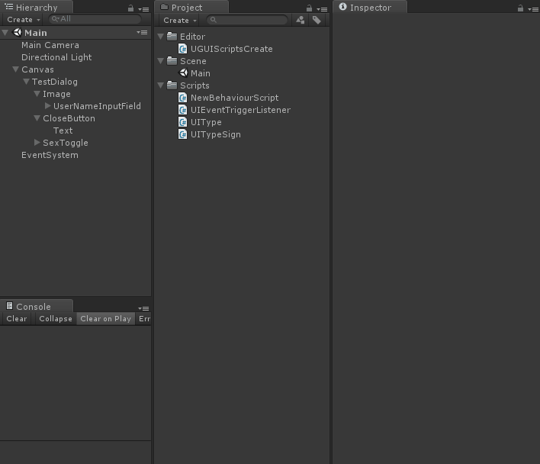The width and height of the screenshot is (540, 464).
Task: Toggle the Error Pause button in Console
Action: (143, 319)
